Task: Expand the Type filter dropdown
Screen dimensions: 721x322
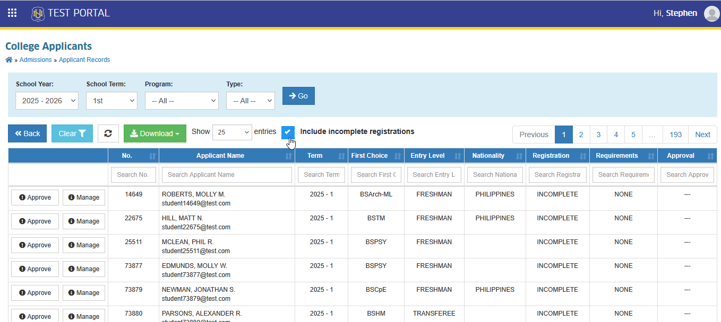Action: [x=251, y=101]
